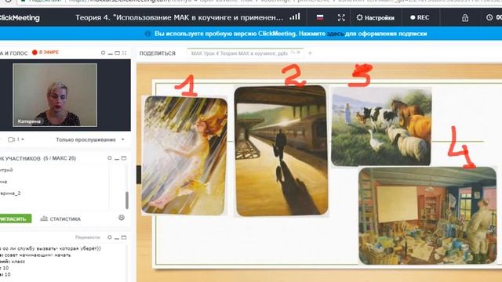This screenshot has width=502, height=282.
Task: Click Катерина's webcam video feed
Action: (55, 95)
